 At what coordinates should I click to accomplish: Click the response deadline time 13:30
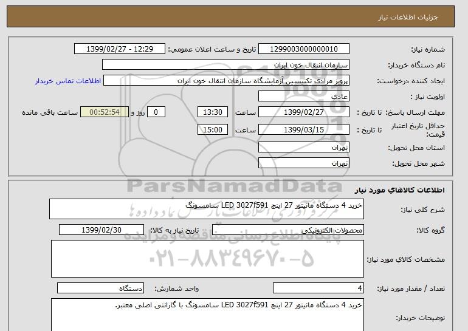point(213,112)
